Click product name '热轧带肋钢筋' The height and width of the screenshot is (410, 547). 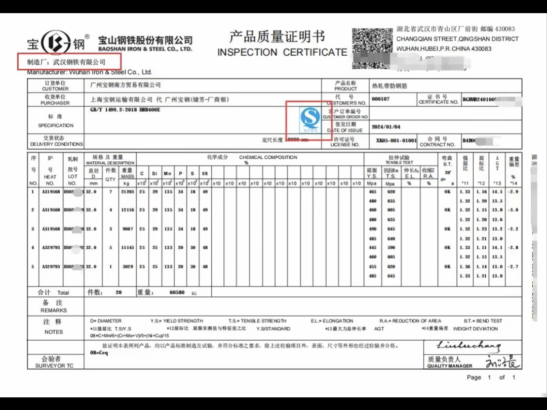pyautogui.click(x=389, y=86)
